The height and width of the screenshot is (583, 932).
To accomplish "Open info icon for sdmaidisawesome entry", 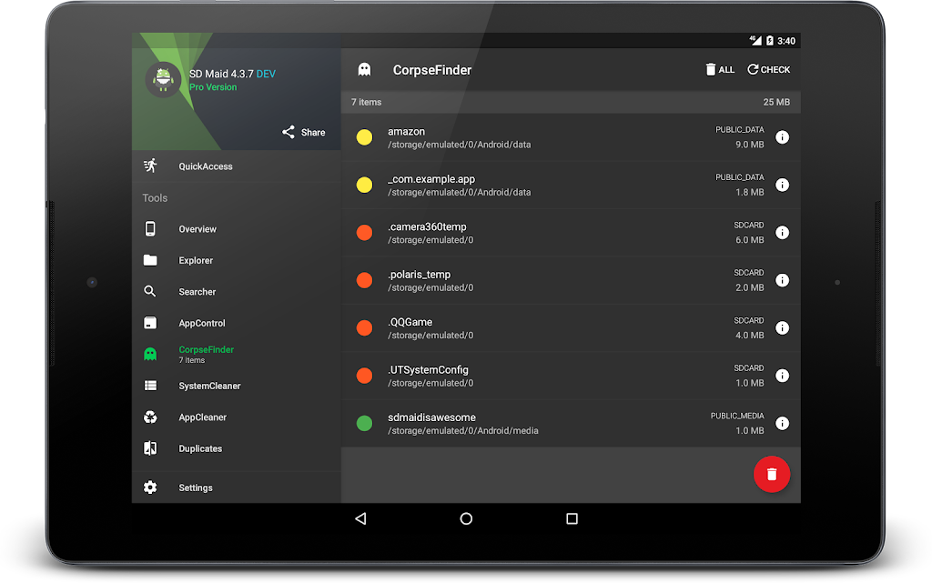I will tap(782, 423).
